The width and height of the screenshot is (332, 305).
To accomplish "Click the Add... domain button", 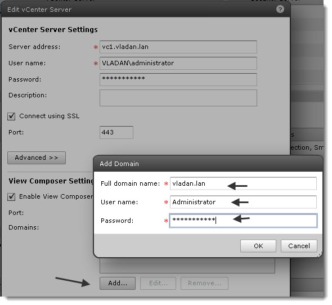I will [x=118, y=283].
